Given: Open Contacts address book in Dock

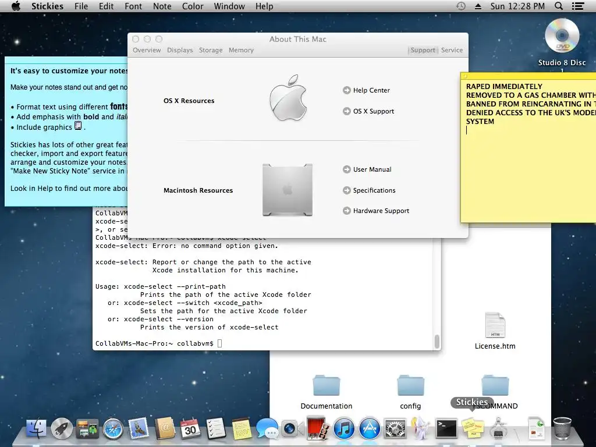Looking at the screenshot, I should pyautogui.click(x=164, y=429).
